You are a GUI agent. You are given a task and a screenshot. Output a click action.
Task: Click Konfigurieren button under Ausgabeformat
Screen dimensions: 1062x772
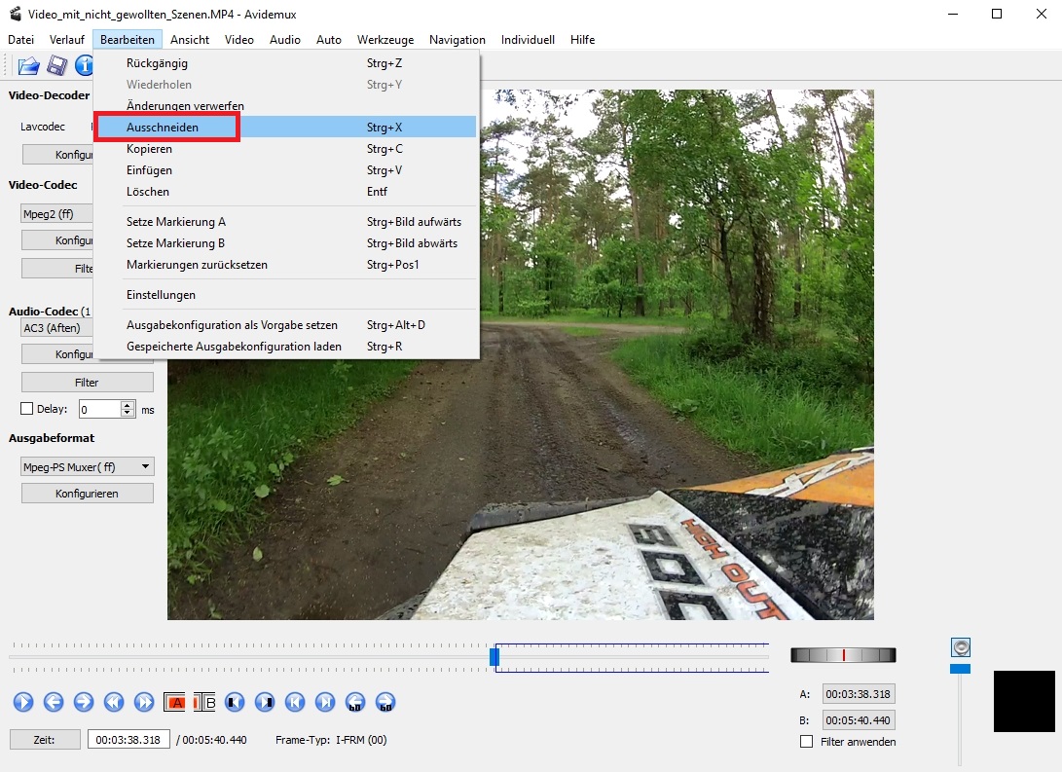click(88, 494)
